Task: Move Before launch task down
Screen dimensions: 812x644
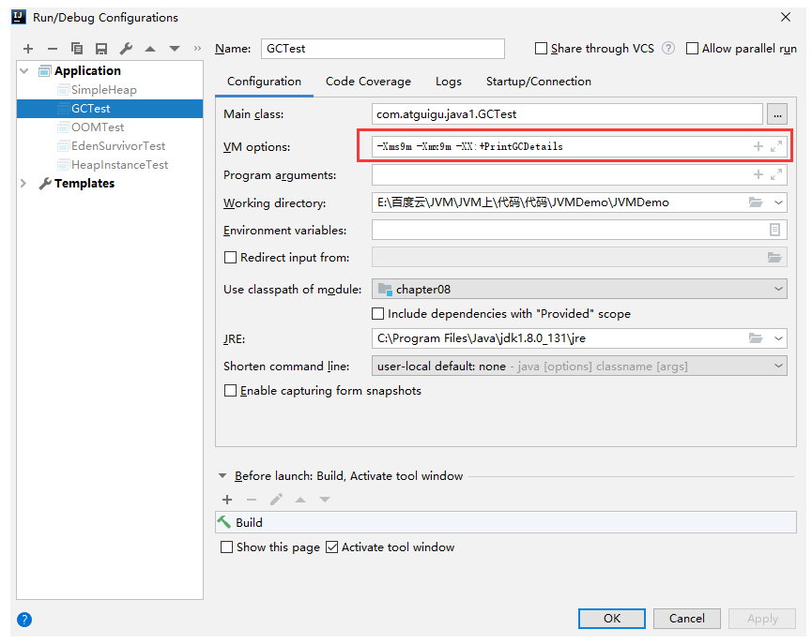Action: [x=325, y=500]
